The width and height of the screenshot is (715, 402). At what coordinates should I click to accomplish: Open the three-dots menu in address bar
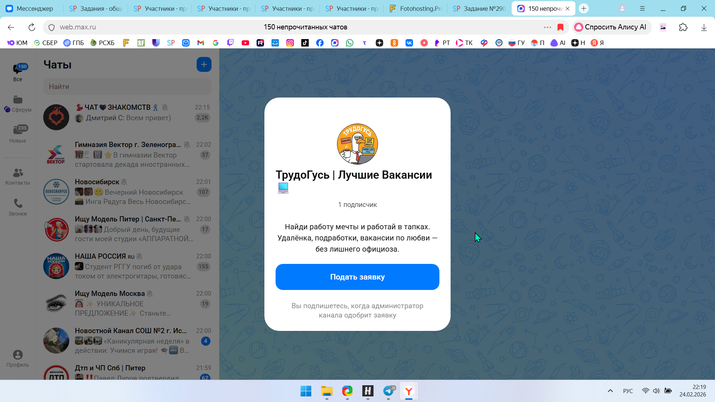click(x=547, y=27)
